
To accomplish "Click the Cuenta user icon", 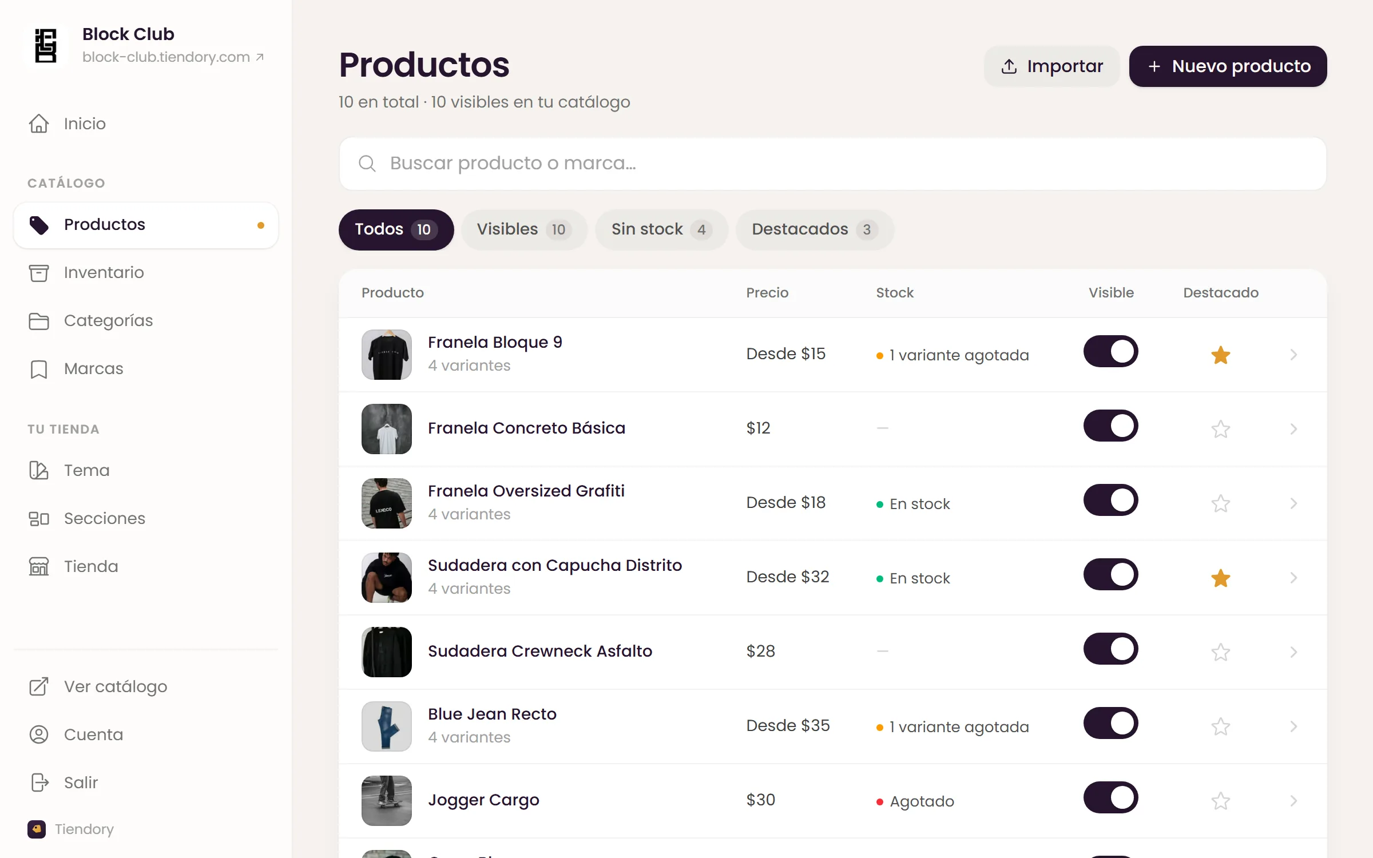I will [39, 734].
